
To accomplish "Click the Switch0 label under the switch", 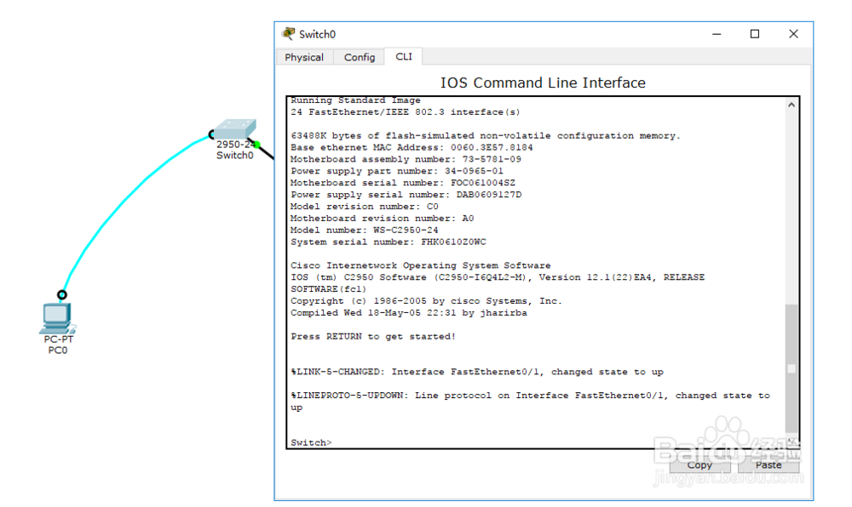I will click(235, 156).
